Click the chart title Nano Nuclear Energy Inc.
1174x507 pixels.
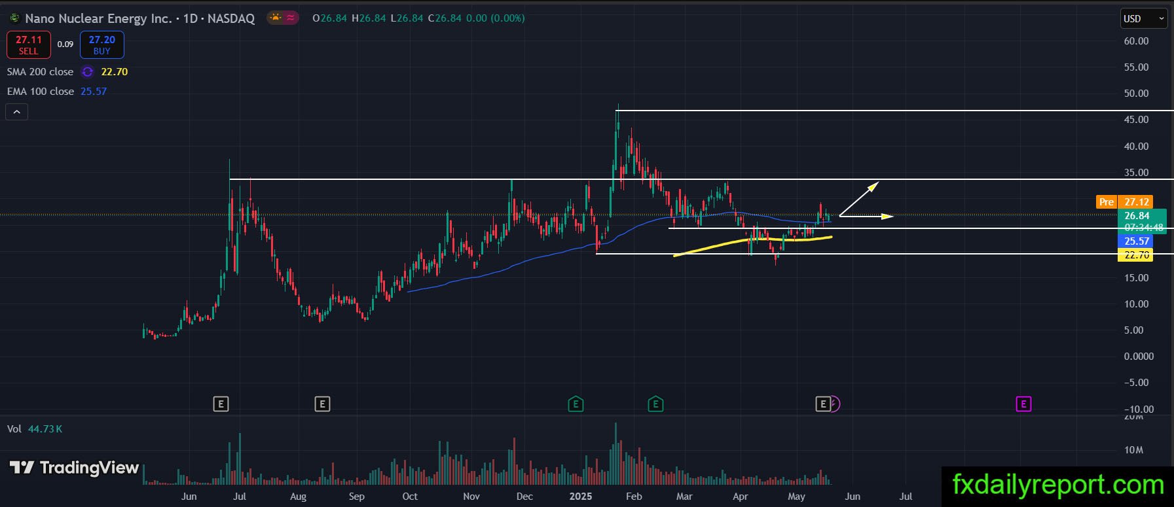pyautogui.click(x=98, y=18)
